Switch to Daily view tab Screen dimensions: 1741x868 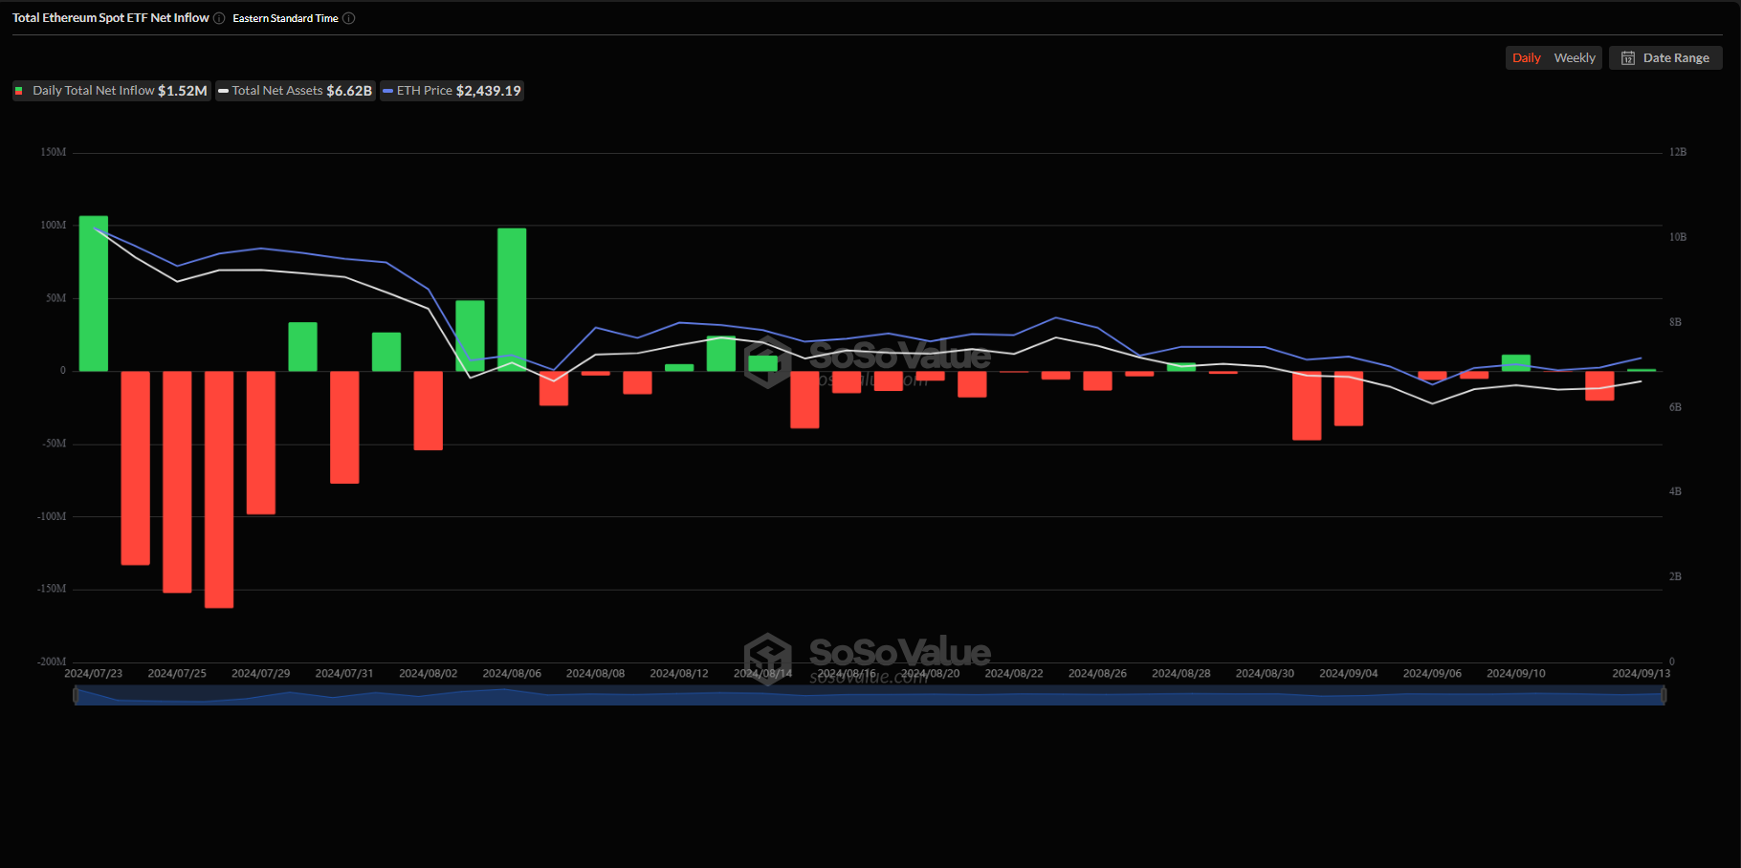[1526, 58]
